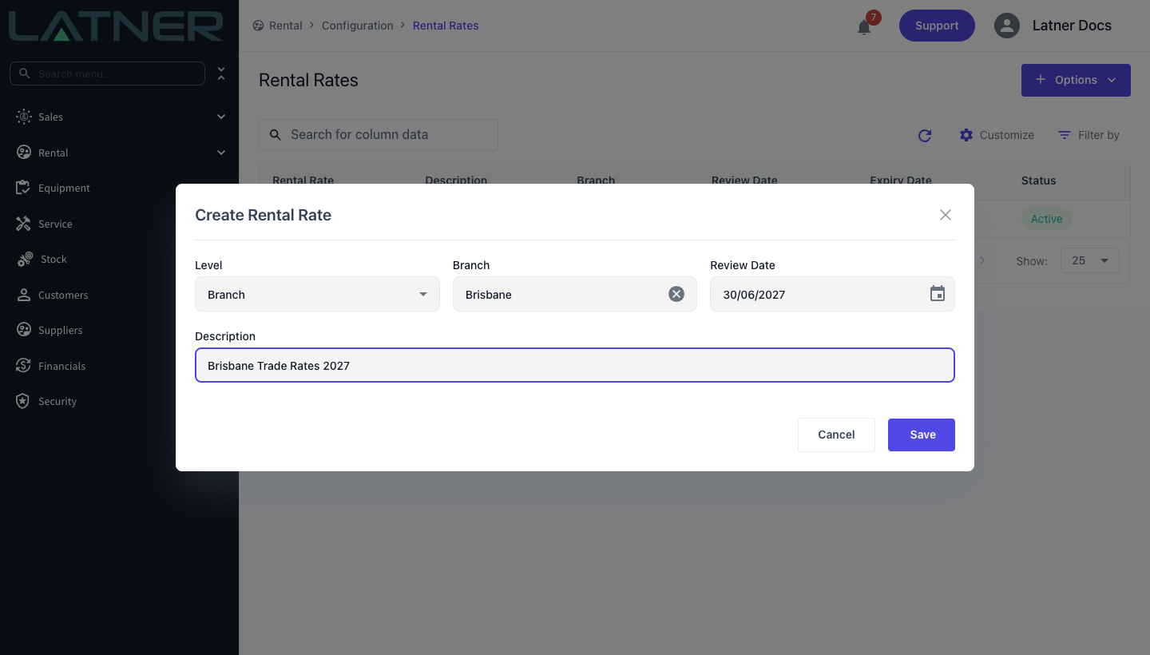Focus the Description text field

pyautogui.click(x=575, y=365)
